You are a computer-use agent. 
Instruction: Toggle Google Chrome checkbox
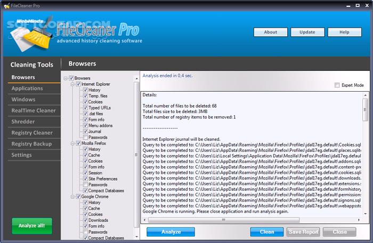coord(78,196)
